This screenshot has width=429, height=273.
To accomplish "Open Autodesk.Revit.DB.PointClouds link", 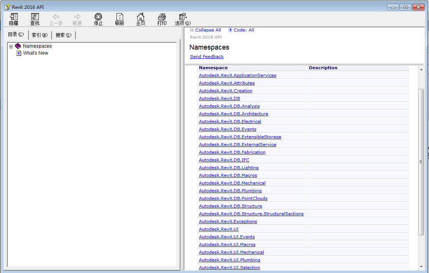I will (x=233, y=198).
